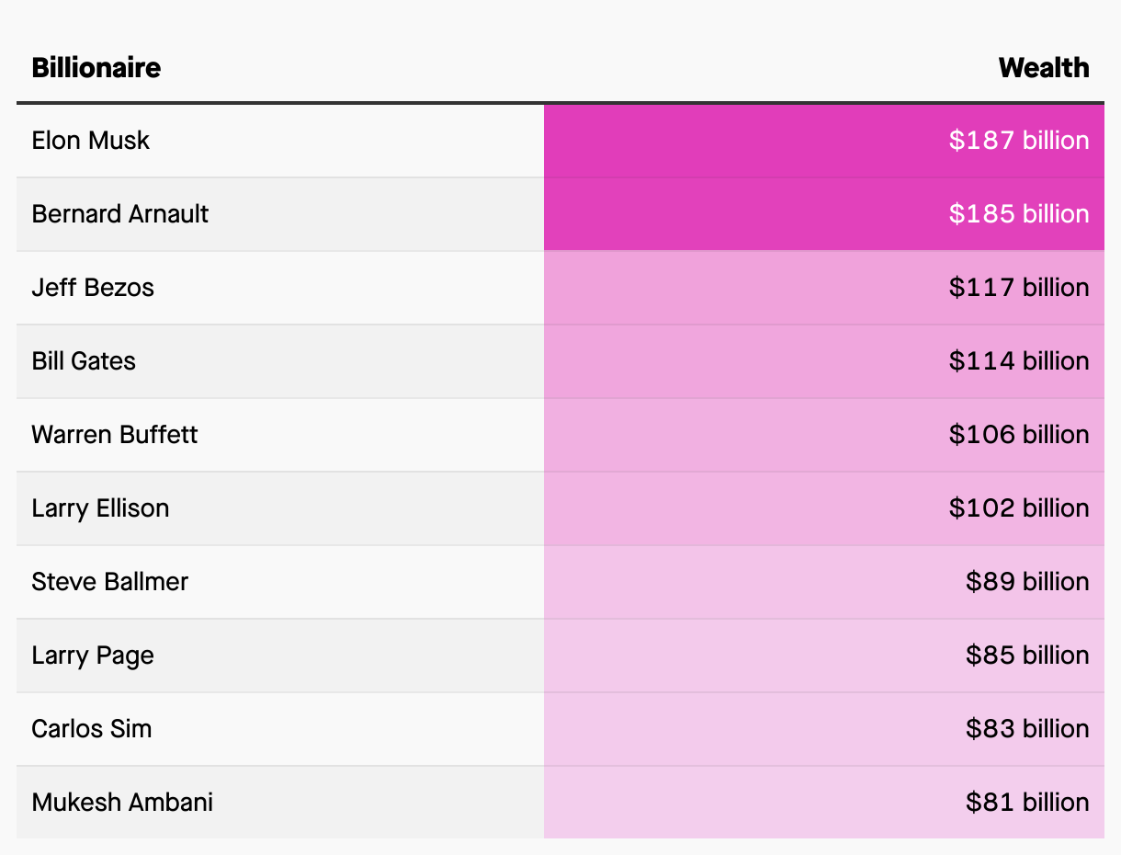Viewport: 1121px width, 855px height.
Task: Select the Steve Ballmer name cell
Action: (x=110, y=582)
